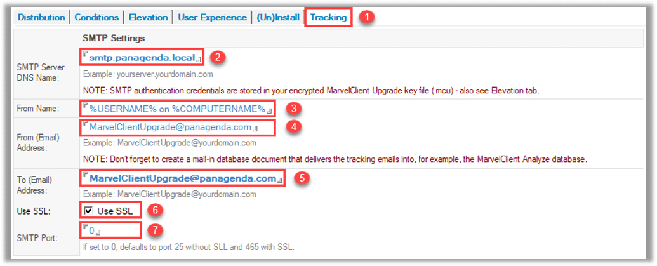Click the From Name field with %USERNAME%
The width and height of the screenshot is (657, 266).
178,109
